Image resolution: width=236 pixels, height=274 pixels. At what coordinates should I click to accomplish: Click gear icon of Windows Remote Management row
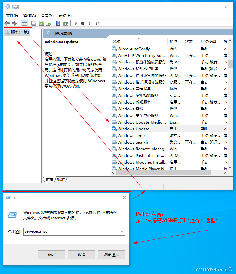[x=114, y=149]
